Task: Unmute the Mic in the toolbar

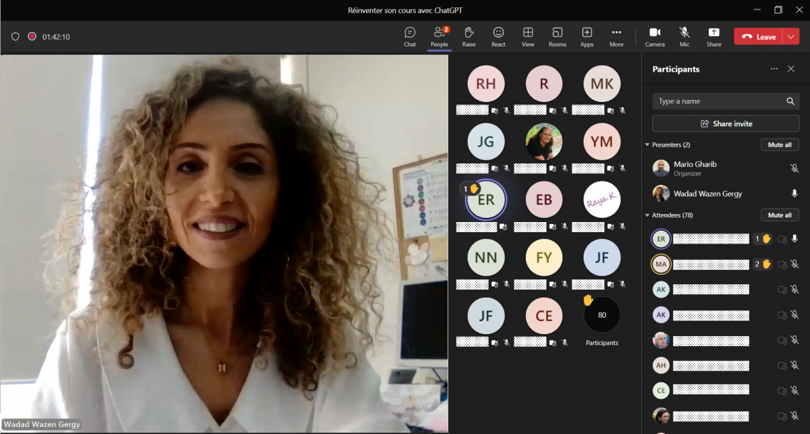Action: [x=684, y=36]
